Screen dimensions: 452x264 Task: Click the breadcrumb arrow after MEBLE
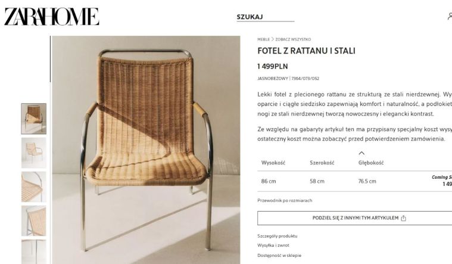click(x=272, y=39)
